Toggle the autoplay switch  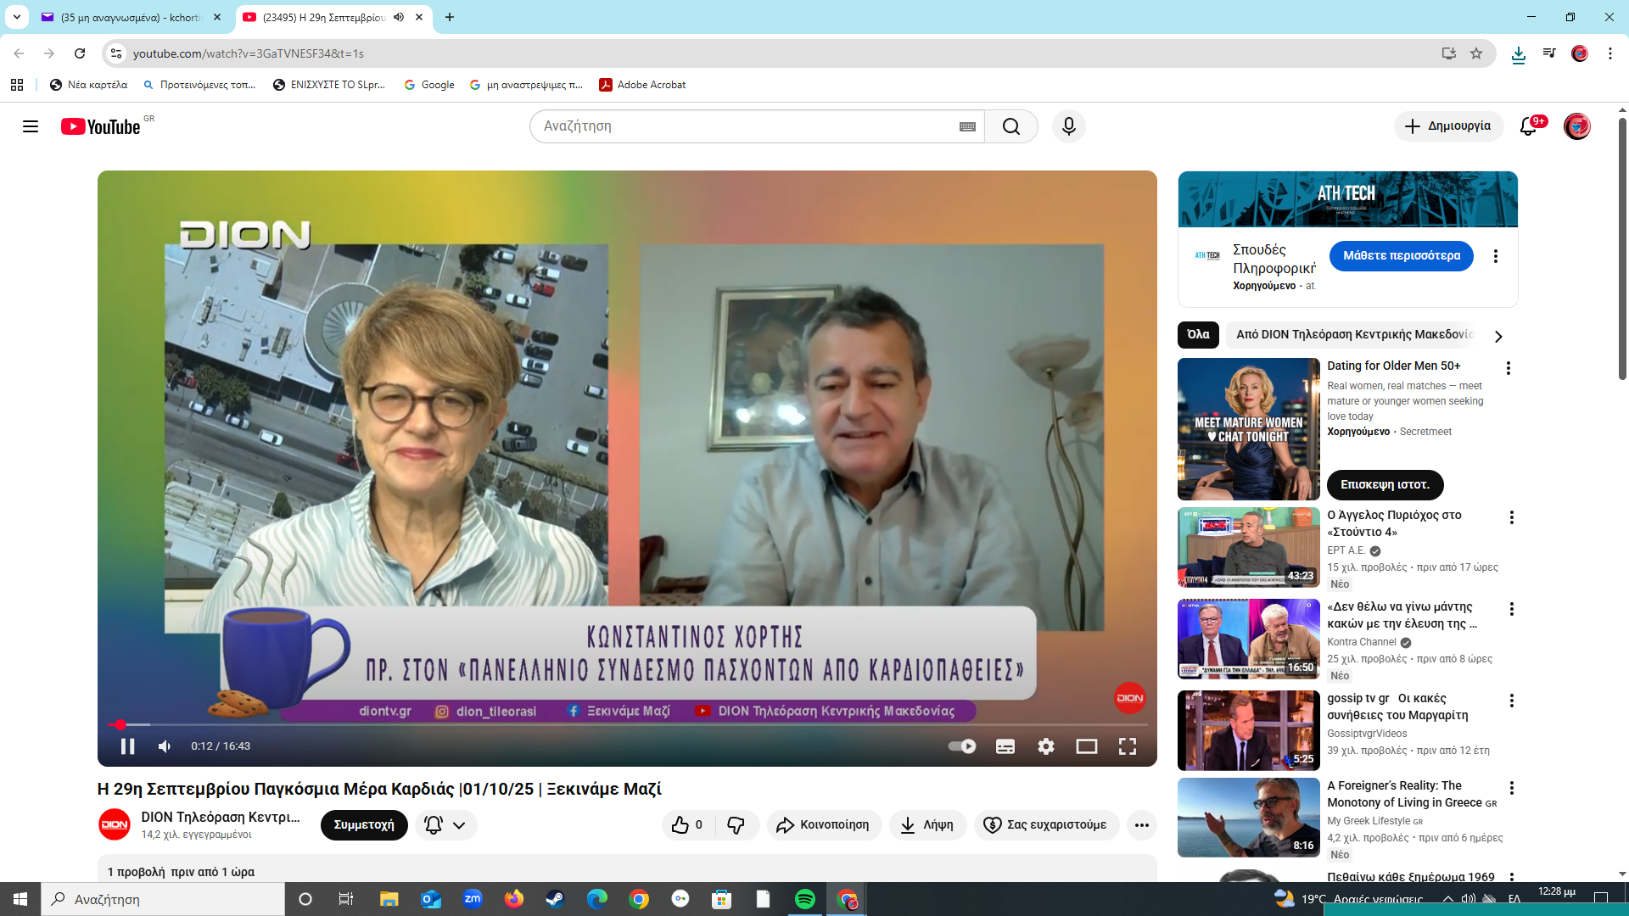click(x=962, y=746)
